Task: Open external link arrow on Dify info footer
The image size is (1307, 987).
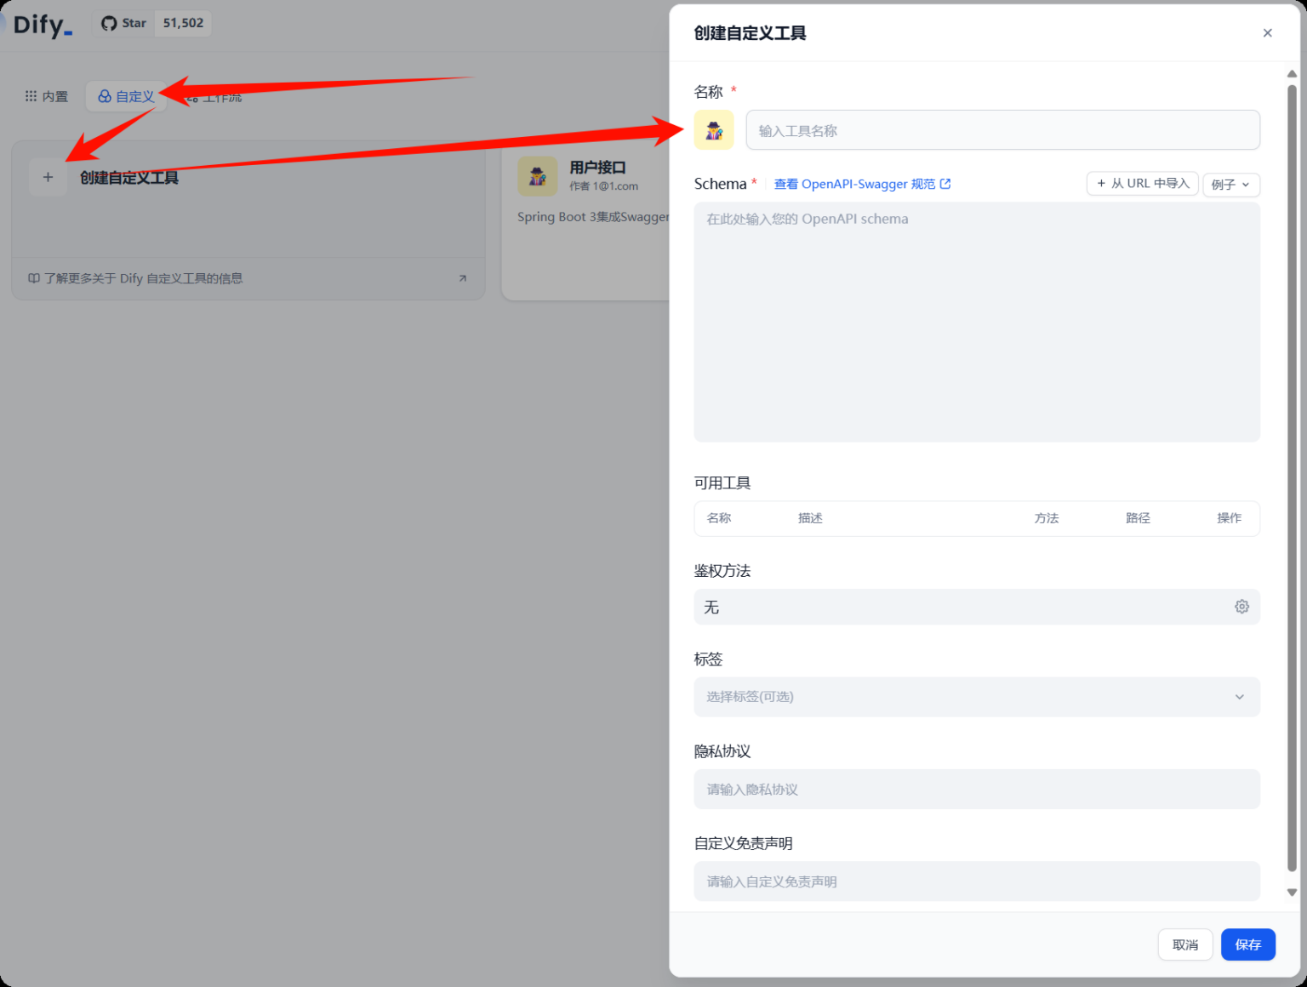Action: coord(462,278)
